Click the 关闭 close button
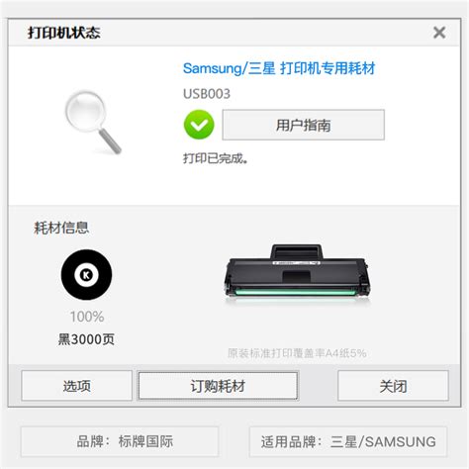469x469 pixels. click(x=393, y=386)
